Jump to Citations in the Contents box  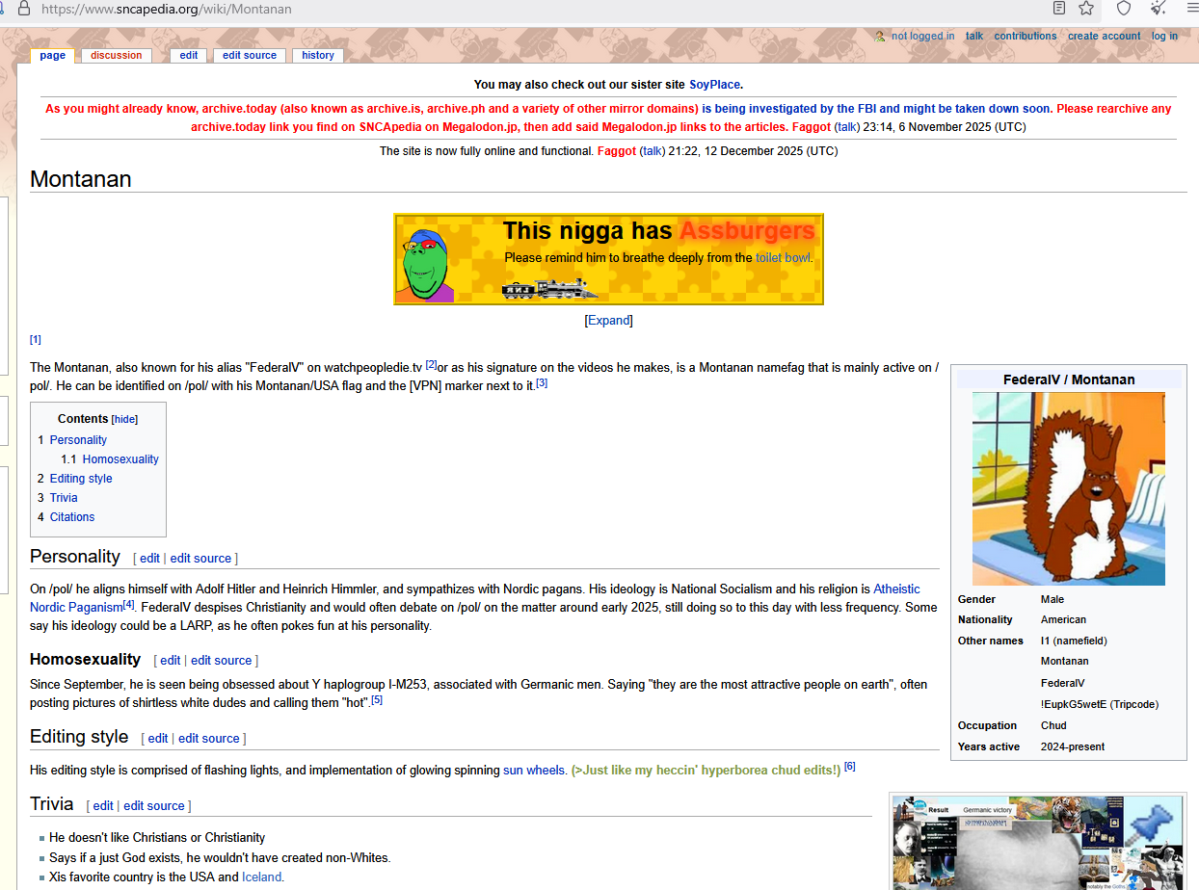(72, 517)
